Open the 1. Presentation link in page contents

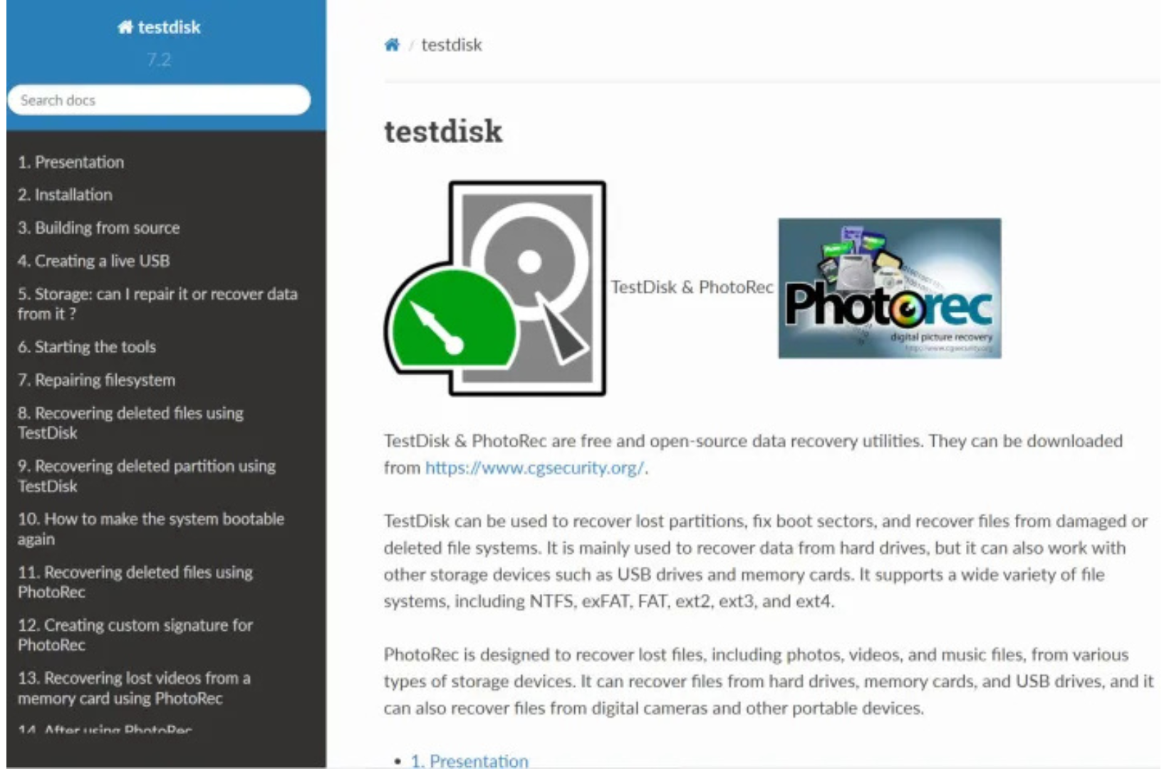point(469,760)
